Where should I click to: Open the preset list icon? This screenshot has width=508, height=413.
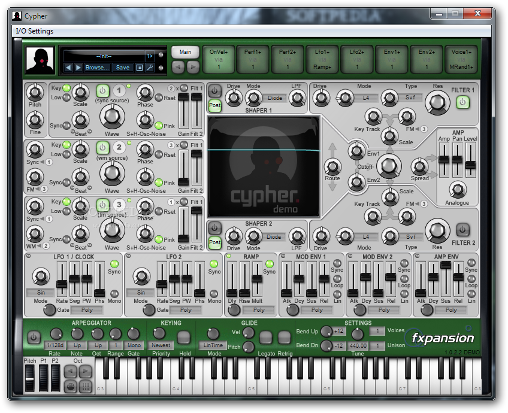[140, 68]
